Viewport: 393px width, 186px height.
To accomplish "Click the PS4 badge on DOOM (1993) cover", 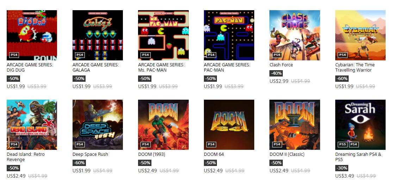I will coord(145,144).
